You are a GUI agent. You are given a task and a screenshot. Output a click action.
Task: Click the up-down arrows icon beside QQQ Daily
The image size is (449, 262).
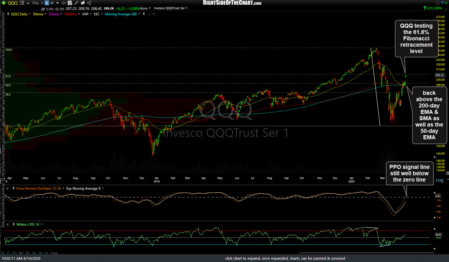[x=8, y=14]
